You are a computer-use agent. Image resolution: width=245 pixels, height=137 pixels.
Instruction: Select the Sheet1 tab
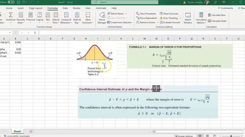pyautogui.click(x=17, y=131)
